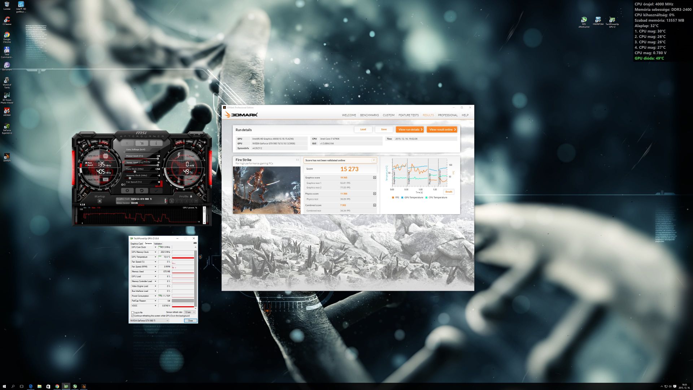Image resolution: width=693 pixels, height=390 pixels.
Task: Collapse the Combined score section
Action: 374,205
